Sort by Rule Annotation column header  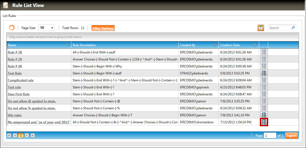pos(84,45)
